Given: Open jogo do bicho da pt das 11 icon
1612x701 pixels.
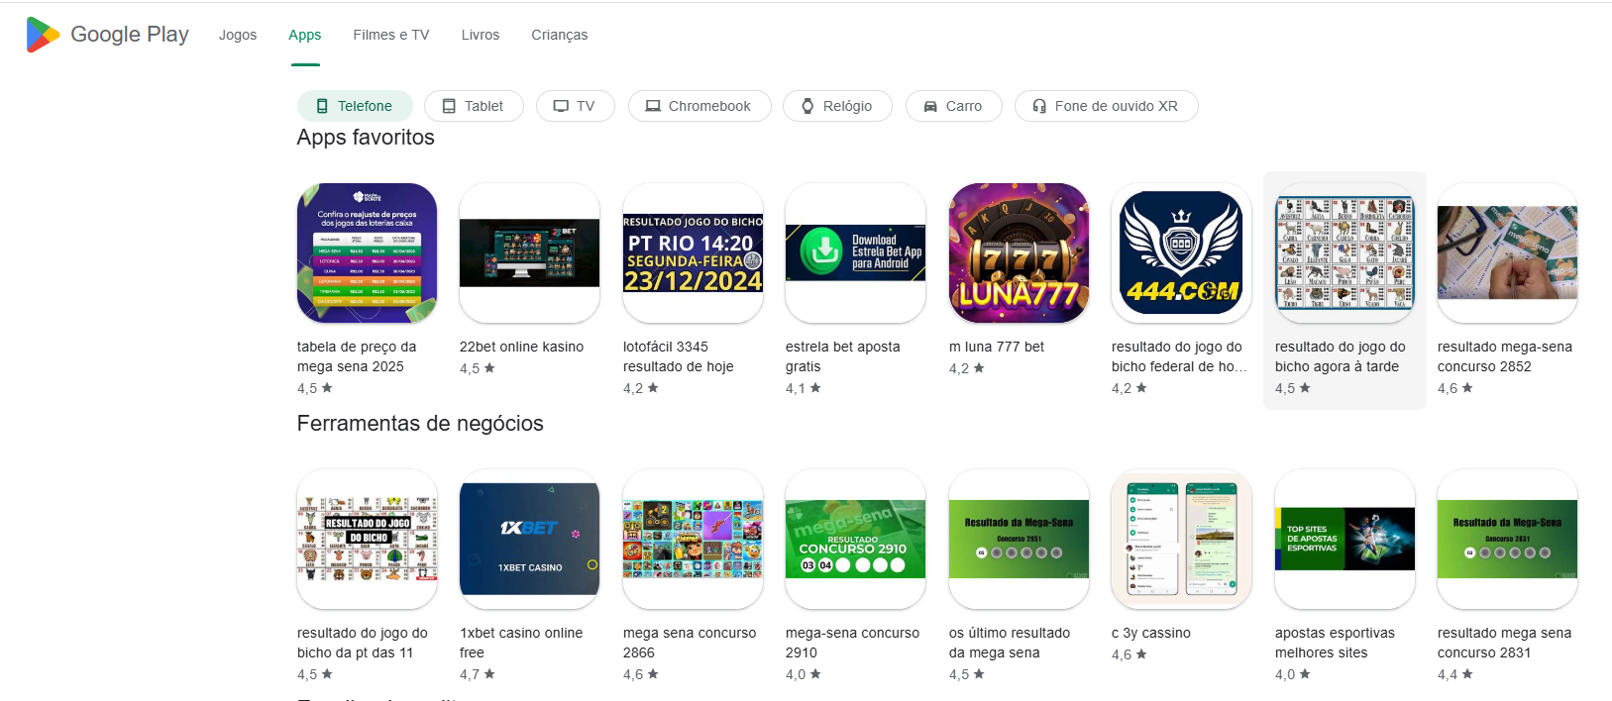Looking at the screenshot, I should [367, 539].
